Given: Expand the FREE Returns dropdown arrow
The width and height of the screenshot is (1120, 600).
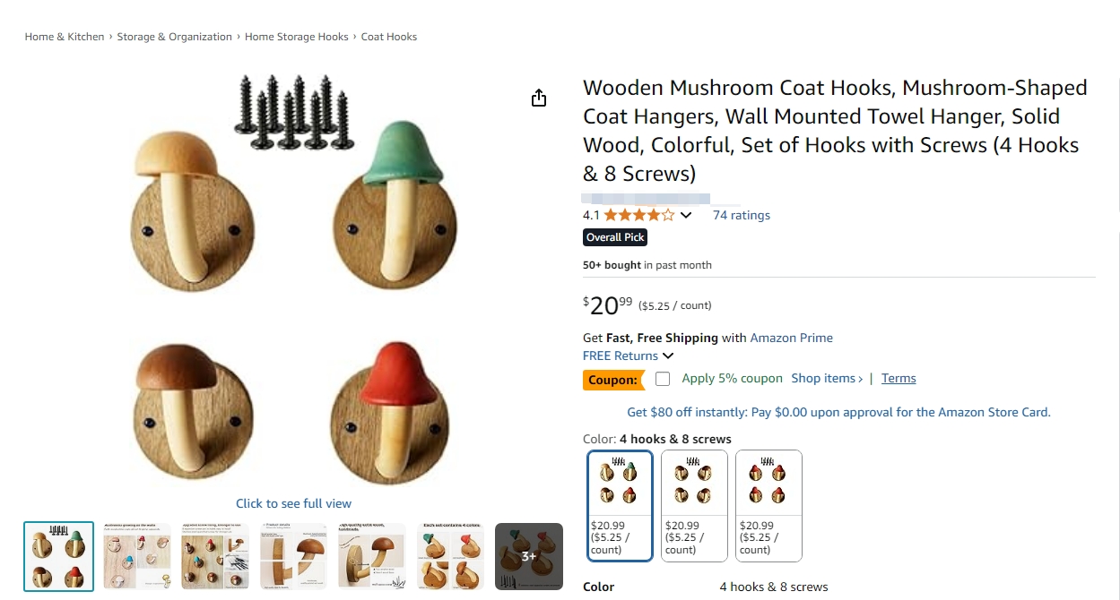Looking at the screenshot, I should [x=668, y=356].
